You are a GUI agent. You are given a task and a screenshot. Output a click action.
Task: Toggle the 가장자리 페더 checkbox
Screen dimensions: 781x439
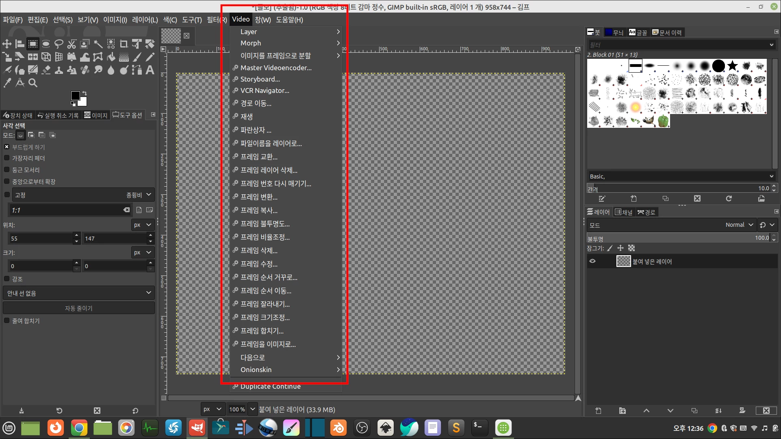7,158
